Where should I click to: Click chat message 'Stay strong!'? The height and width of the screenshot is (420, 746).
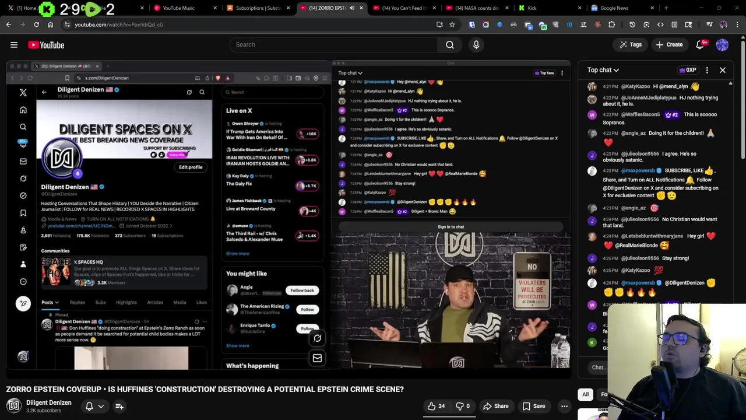(675, 258)
